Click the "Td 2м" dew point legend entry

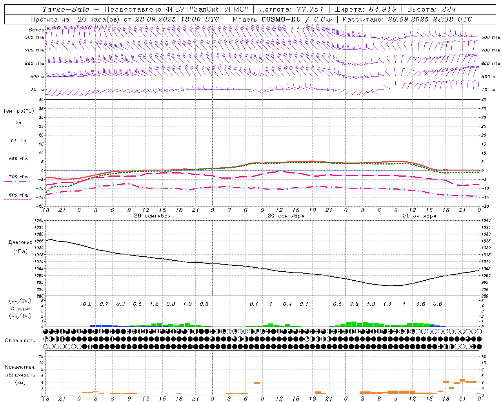(x=18, y=141)
